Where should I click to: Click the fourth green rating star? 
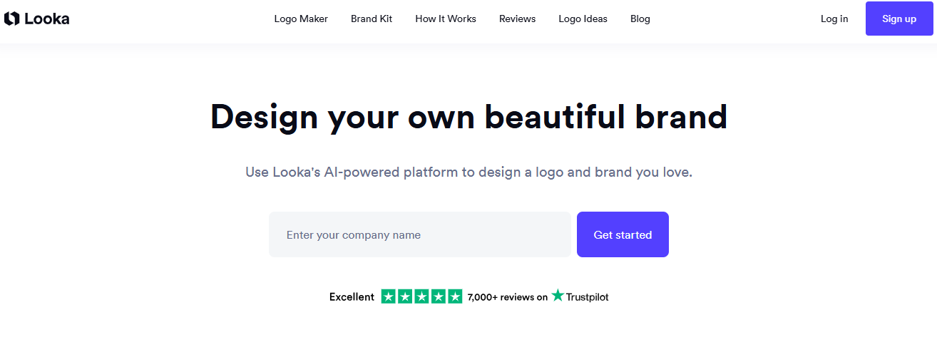click(438, 296)
